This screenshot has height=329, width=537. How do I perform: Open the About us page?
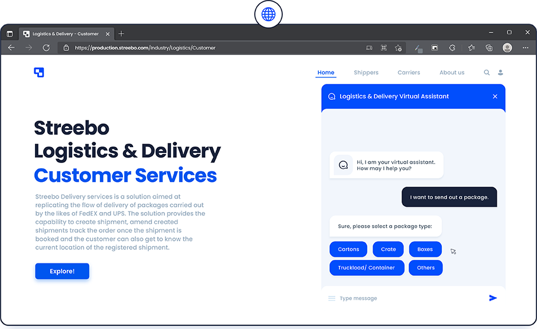click(x=452, y=73)
